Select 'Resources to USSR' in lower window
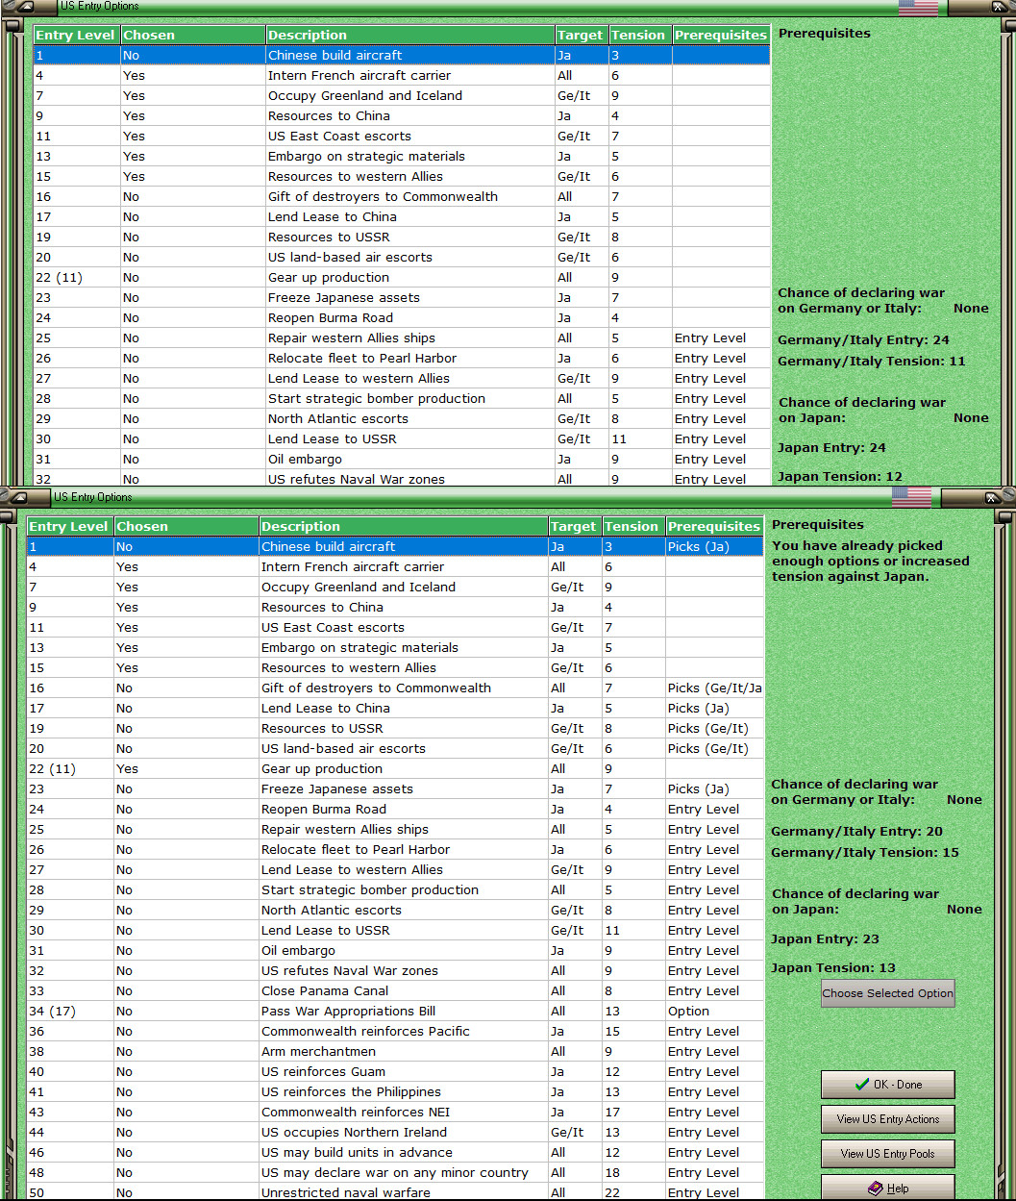The height and width of the screenshot is (1201, 1016). coord(395,728)
